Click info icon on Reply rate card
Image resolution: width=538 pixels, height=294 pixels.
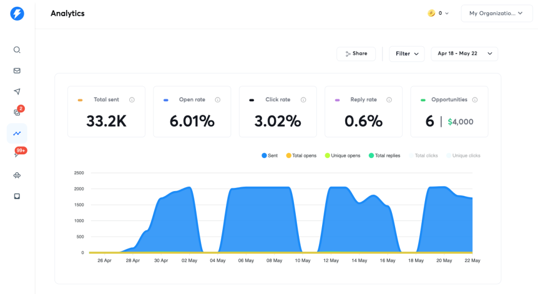coord(389,100)
